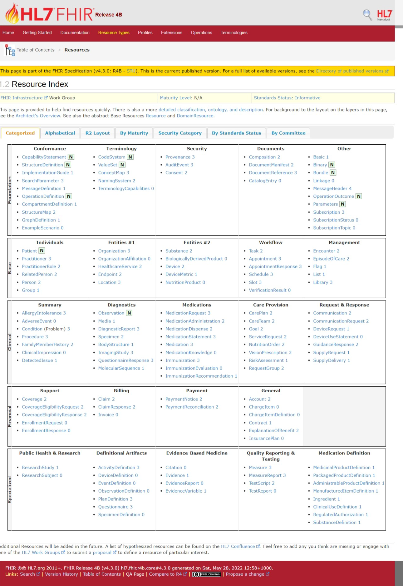Open the Patient resource link
403x586 pixels.
coord(29,251)
